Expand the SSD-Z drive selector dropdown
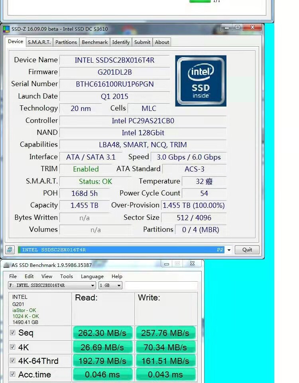The height and width of the screenshot is (383, 299). pos(229,250)
